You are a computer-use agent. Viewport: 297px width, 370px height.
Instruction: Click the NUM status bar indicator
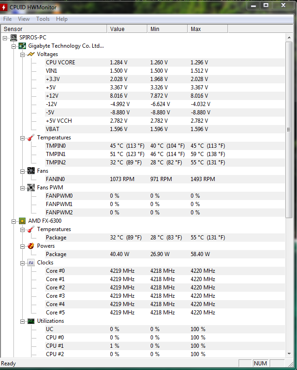click(x=260, y=364)
